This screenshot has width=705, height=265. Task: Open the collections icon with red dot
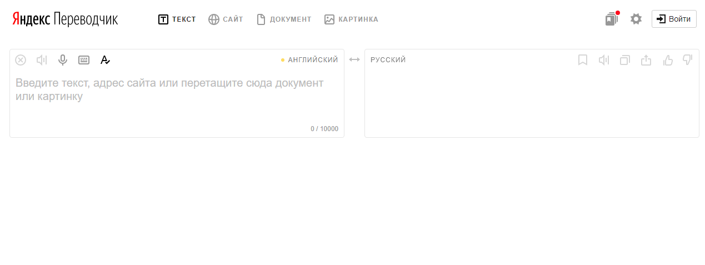[x=612, y=19]
